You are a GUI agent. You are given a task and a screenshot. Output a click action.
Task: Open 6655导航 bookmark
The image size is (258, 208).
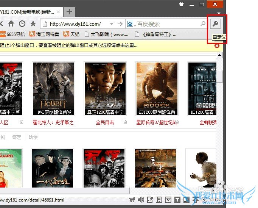coord(12,34)
